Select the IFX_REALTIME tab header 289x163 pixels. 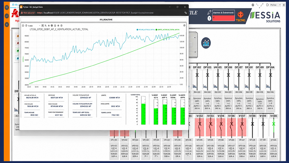[x=106, y=20]
